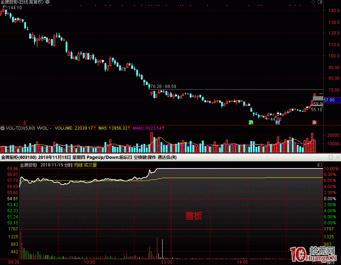The width and height of the screenshot is (341, 265).
Task: Click the 10Huang.CN watermark logo
Action: [314, 254]
